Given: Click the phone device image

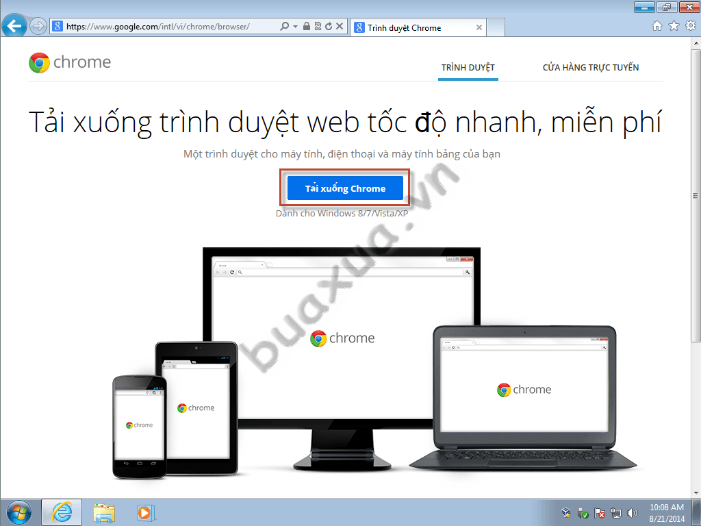Looking at the screenshot, I should [x=140, y=427].
